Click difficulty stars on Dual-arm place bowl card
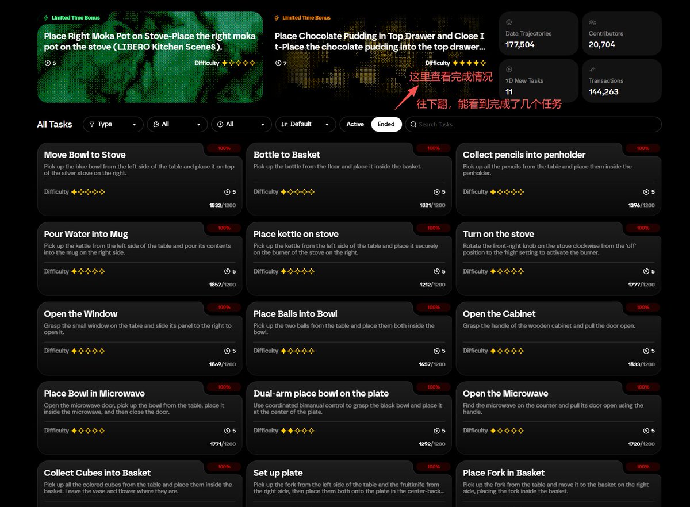Viewport: 690px width, 507px height. 297,431
